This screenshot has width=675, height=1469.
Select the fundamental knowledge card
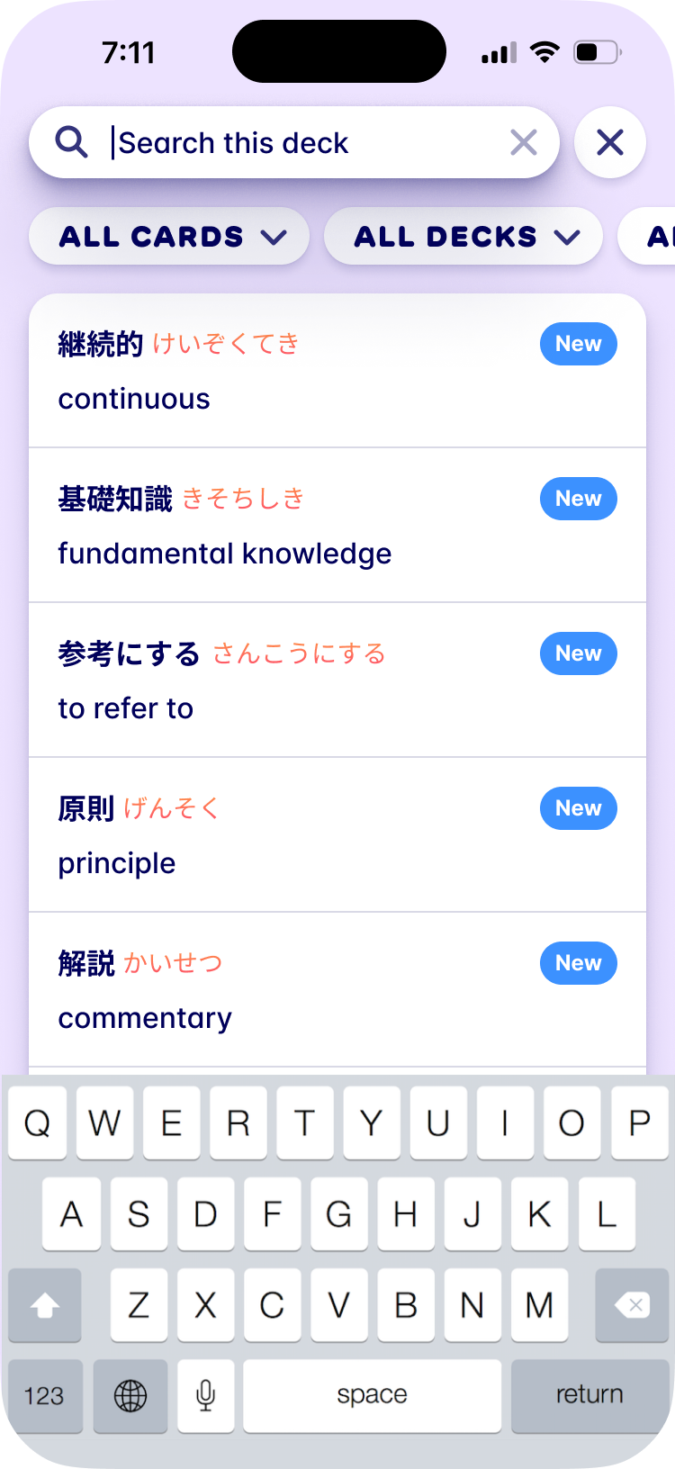[270, 526]
